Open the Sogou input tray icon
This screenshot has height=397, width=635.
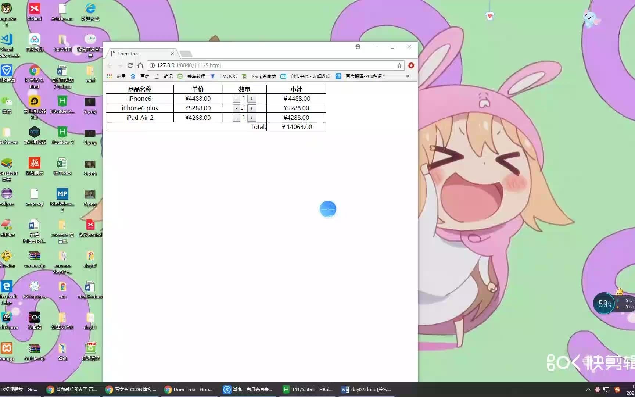point(617,390)
